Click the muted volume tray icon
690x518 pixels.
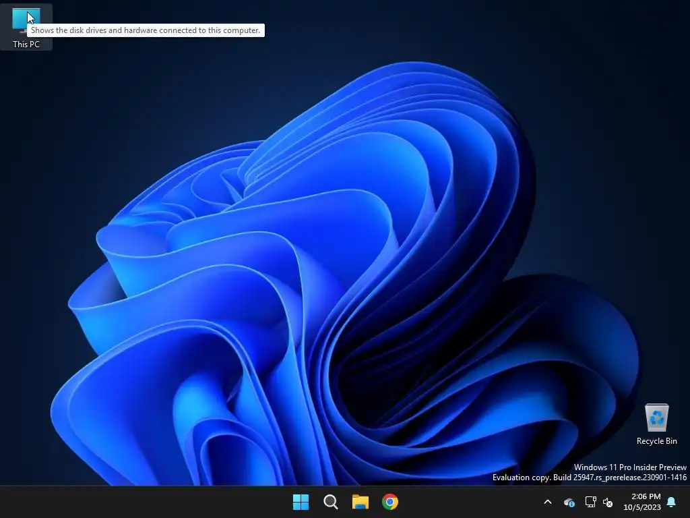(608, 502)
